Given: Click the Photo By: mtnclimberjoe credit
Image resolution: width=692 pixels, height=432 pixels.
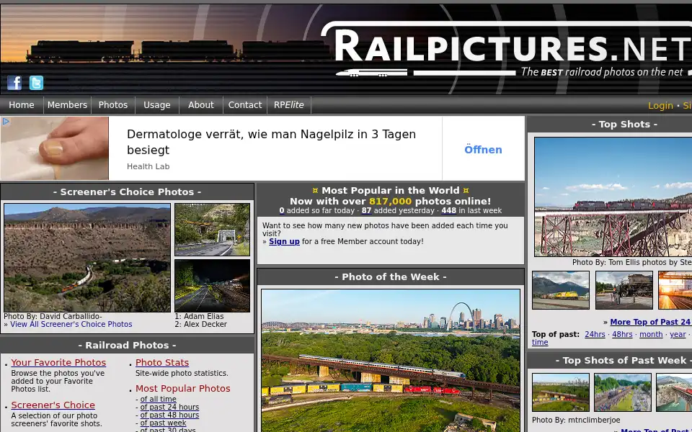Looking at the screenshot, I should 576,420.
